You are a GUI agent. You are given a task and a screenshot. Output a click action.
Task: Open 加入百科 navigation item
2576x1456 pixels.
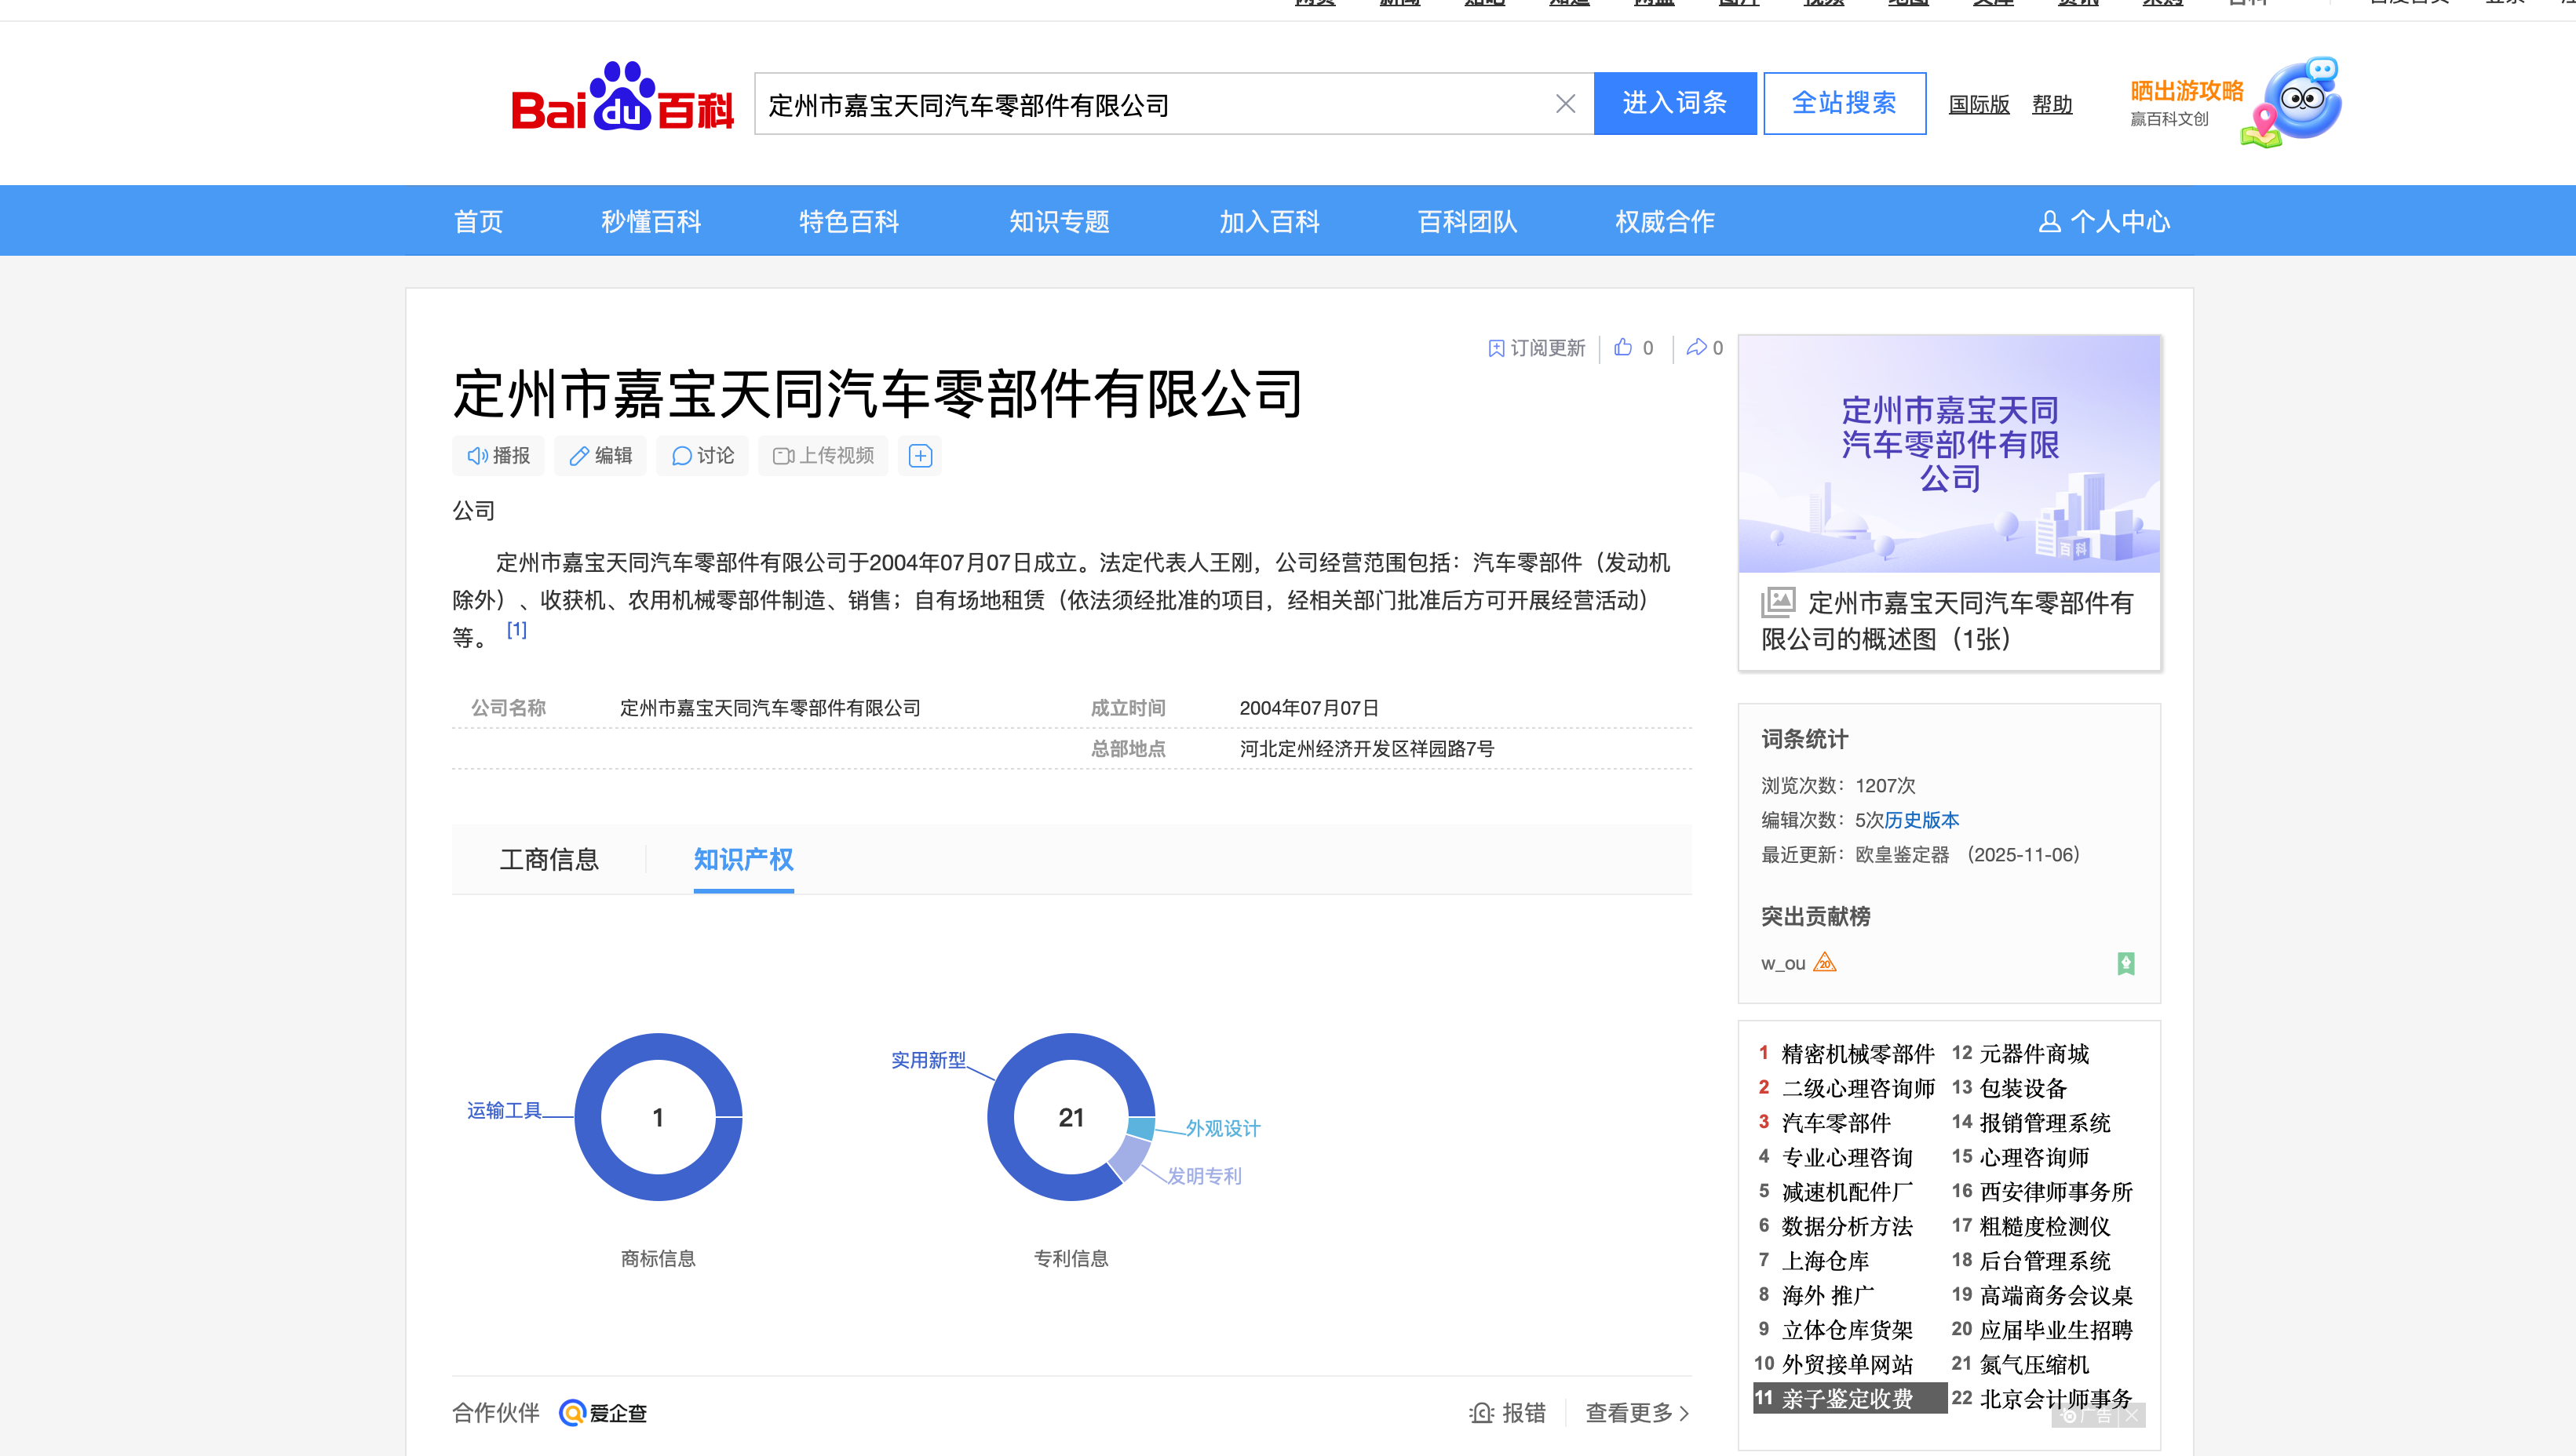1269,222
